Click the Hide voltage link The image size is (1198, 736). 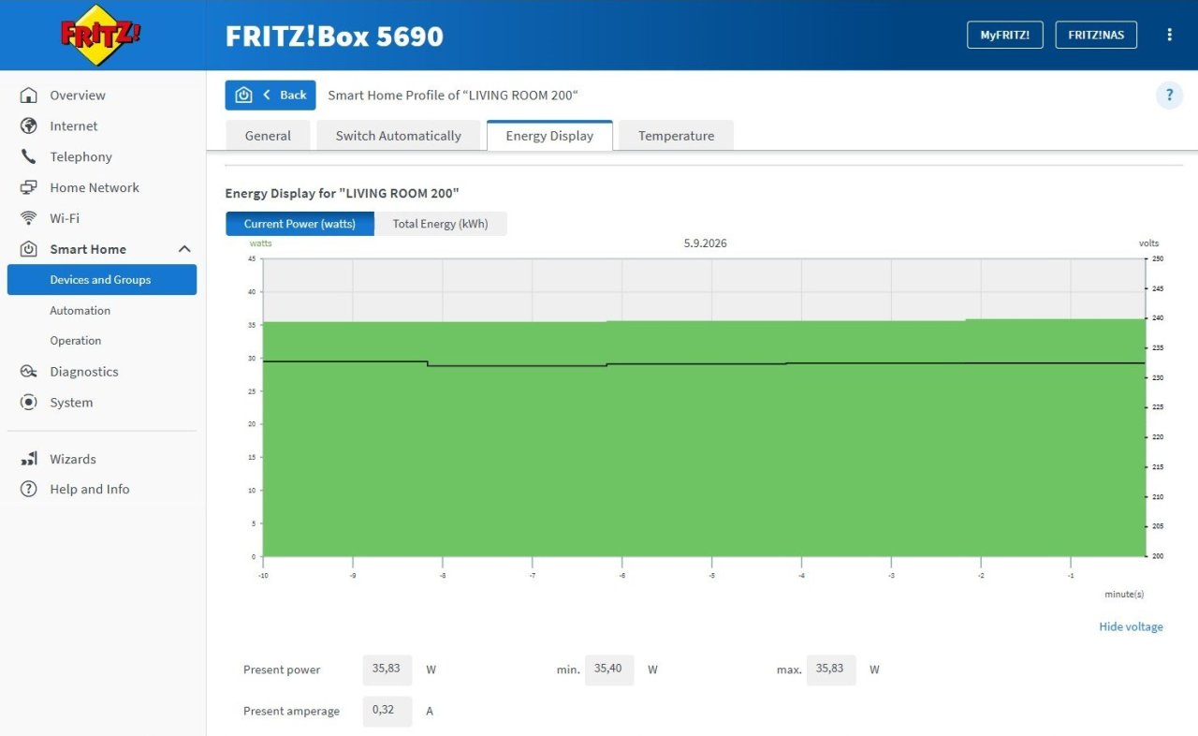coord(1131,627)
